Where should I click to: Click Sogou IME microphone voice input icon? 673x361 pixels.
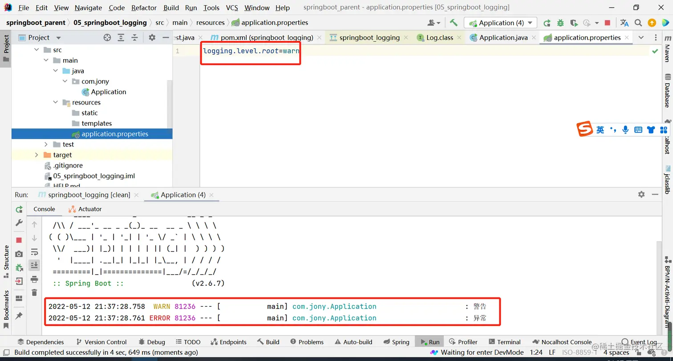click(x=625, y=130)
